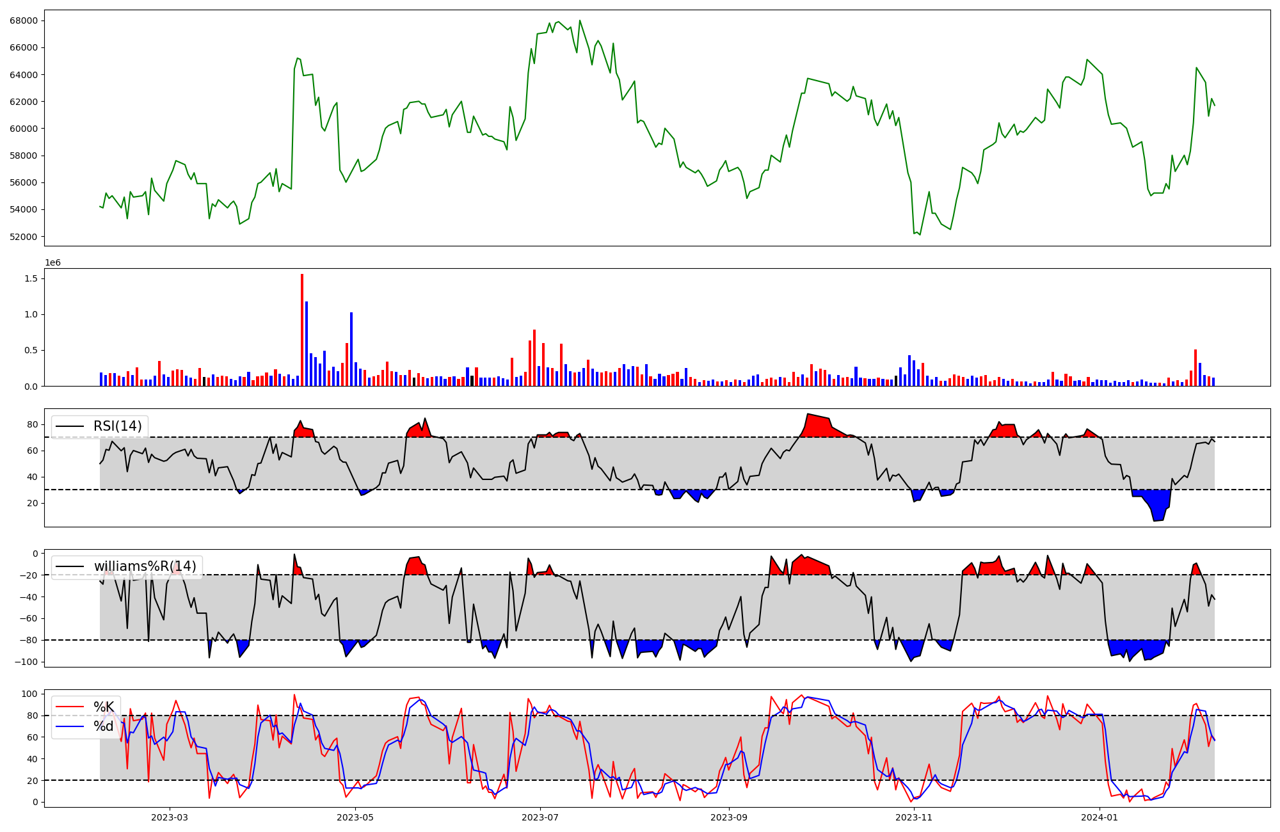Click the 2023-11 x-axis tick label
Viewport: 1280px width, 832px height.
[x=914, y=817]
